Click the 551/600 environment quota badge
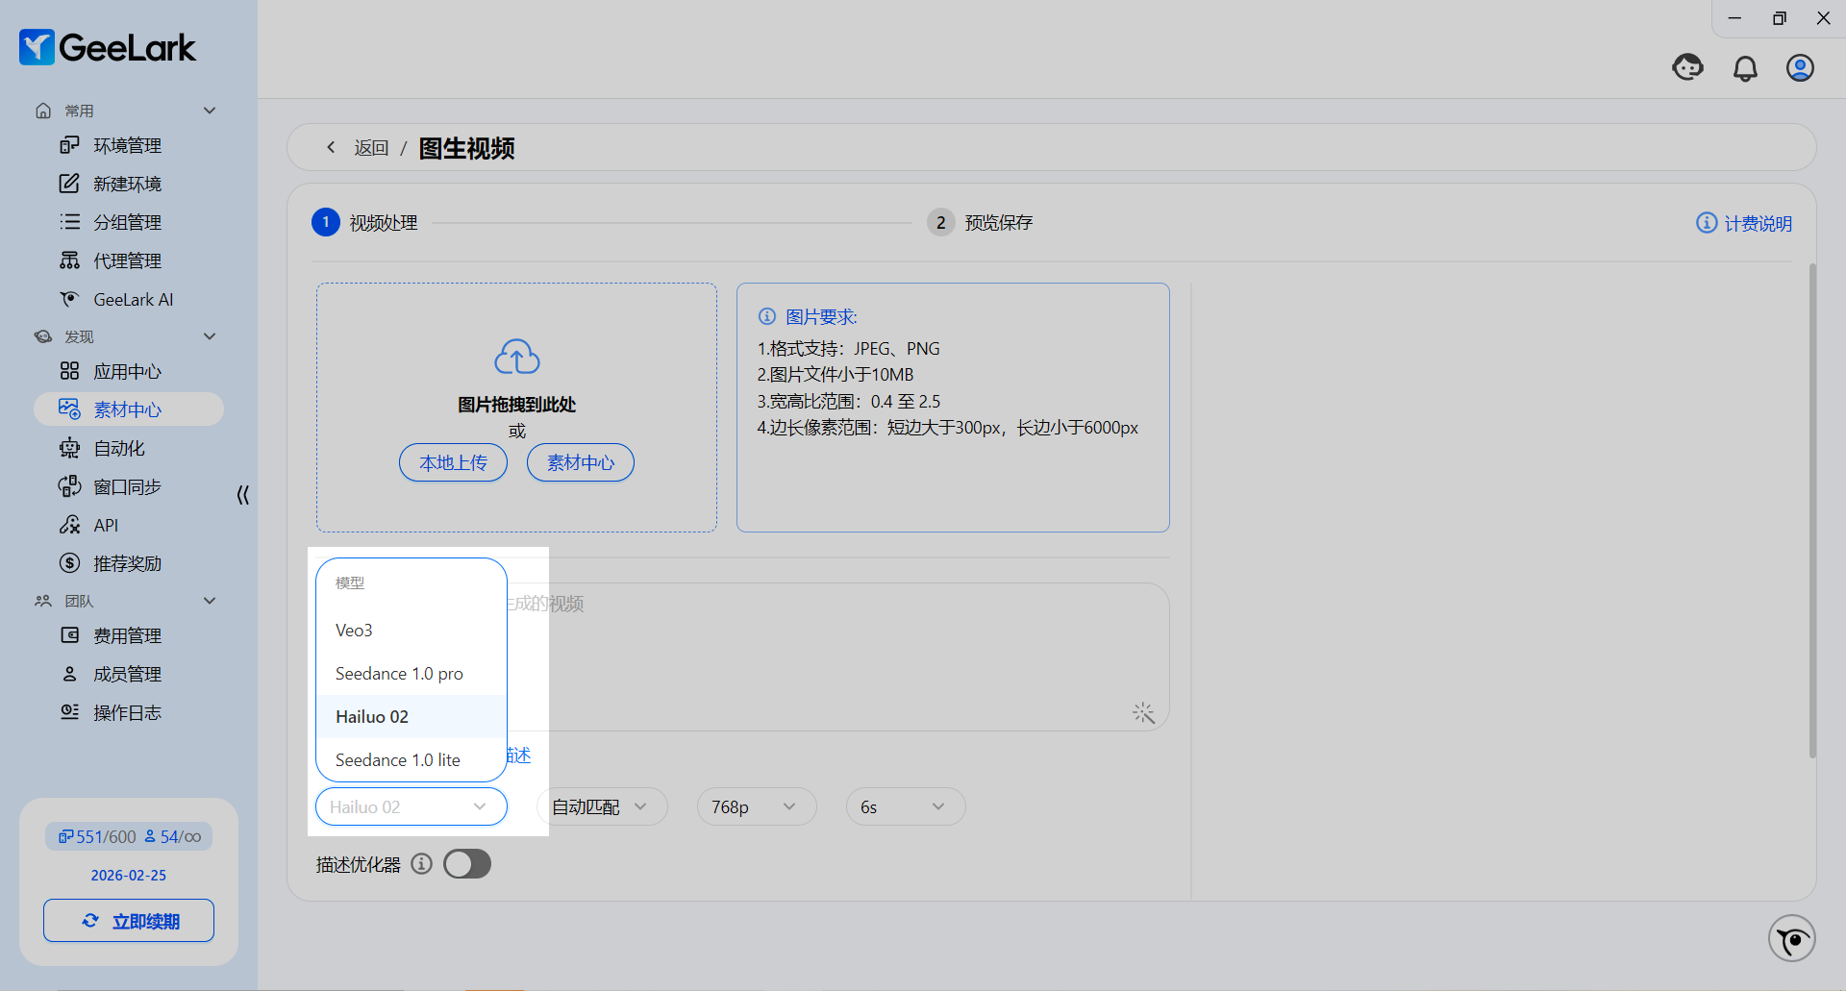This screenshot has width=1846, height=991. pyautogui.click(x=97, y=836)
